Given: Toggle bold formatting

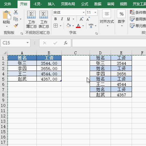Looking at the screenshot, I should click(x=55, y=19).
